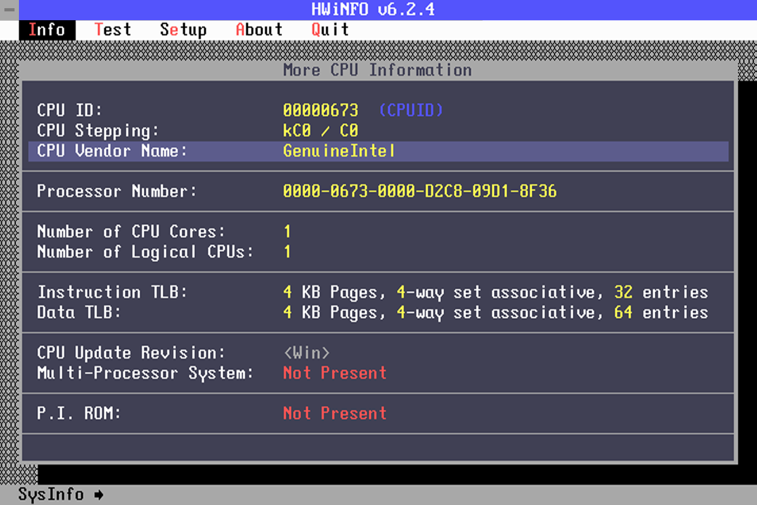This screenshot has height=505, width=757.
Task: Open the Setup menu
Action: [x=183, y=30]
